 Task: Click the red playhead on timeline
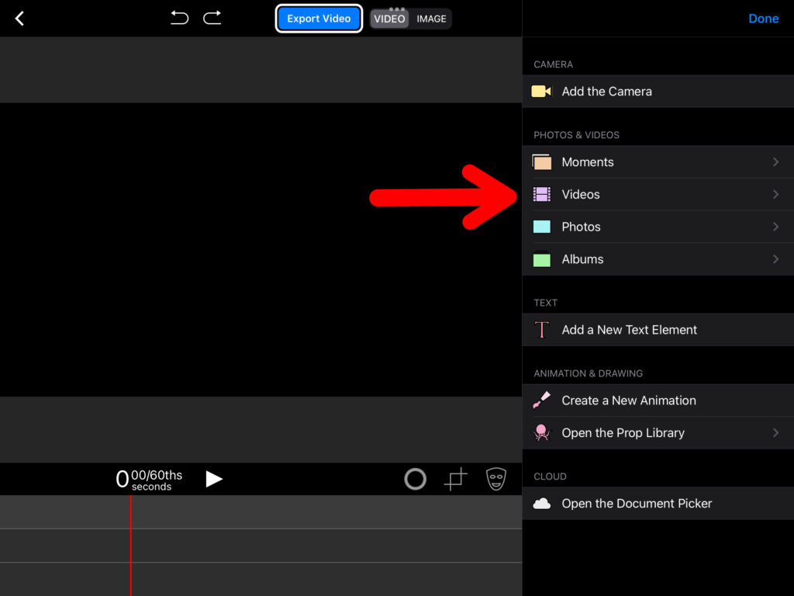click(x=130, y=543)
